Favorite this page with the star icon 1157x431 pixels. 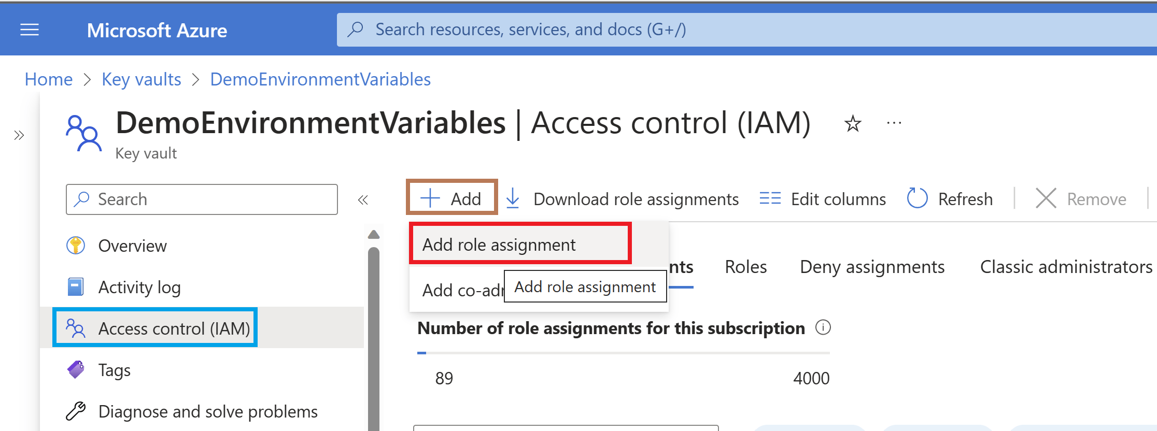(x=853, y=124)
